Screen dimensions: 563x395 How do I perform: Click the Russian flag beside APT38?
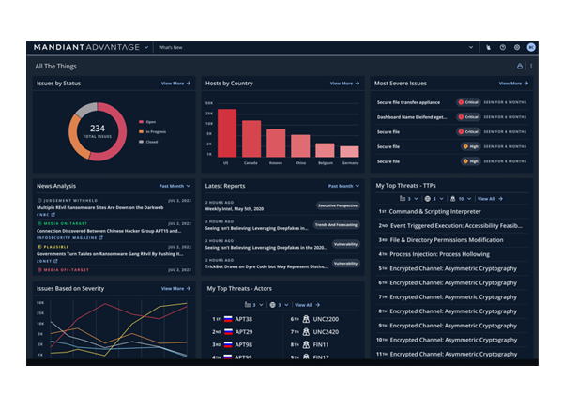click(x=228, y=319)
